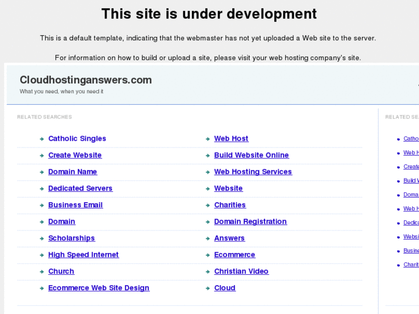The height and width of the screenshot is (314, 419).
Task: Click the web hosting company's site sentence
Action: pyautogui.click(x=208, y=58)
